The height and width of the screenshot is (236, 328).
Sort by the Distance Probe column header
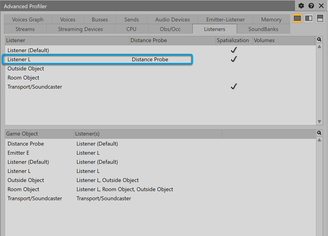172,40
